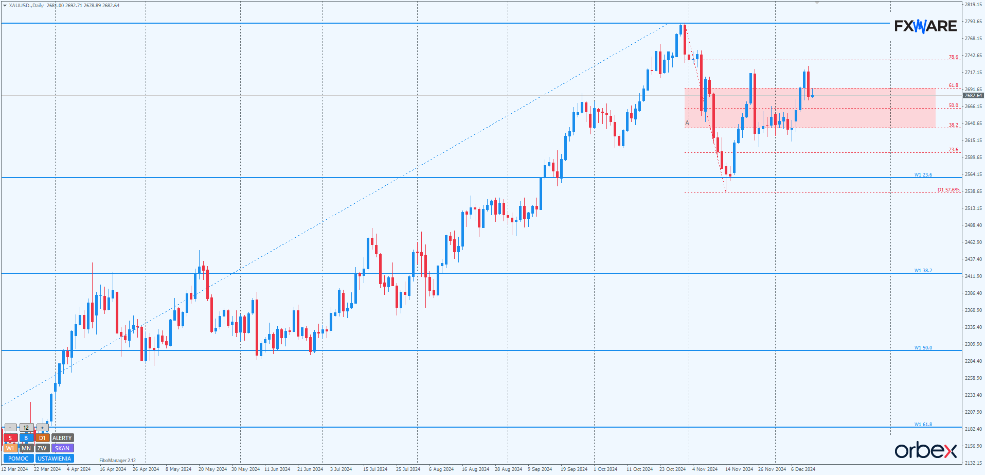Decrease value with the minus button
This screenshot has height=475, width=985.
[10, 428]
